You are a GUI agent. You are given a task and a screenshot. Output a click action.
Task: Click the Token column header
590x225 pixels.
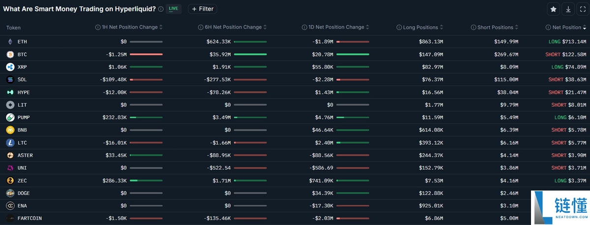click(x=13, y=28)
